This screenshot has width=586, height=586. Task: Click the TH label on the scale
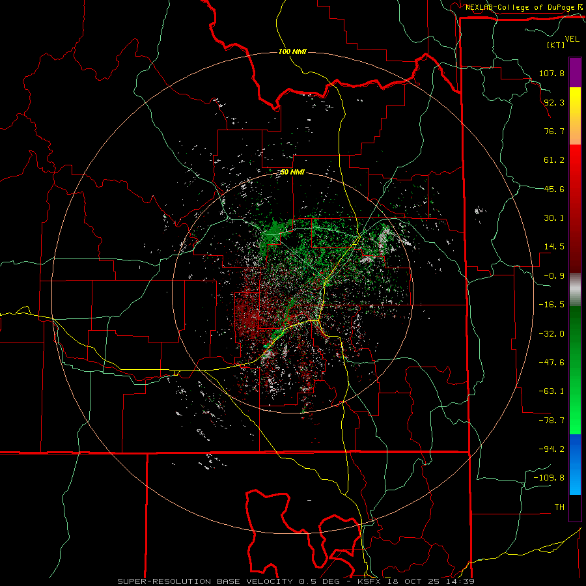click(x=559, y=507)
